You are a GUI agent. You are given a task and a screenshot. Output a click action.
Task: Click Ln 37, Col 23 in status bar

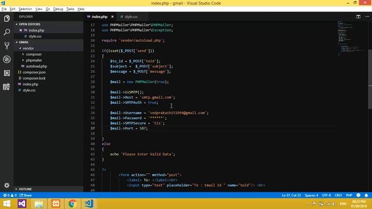(291, 195)
